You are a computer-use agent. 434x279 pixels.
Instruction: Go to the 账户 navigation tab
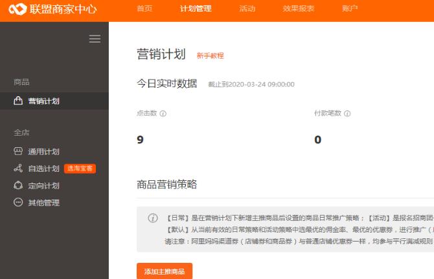(x=350, y=8)
